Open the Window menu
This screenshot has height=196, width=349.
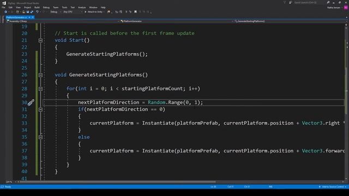click(93, 7)
